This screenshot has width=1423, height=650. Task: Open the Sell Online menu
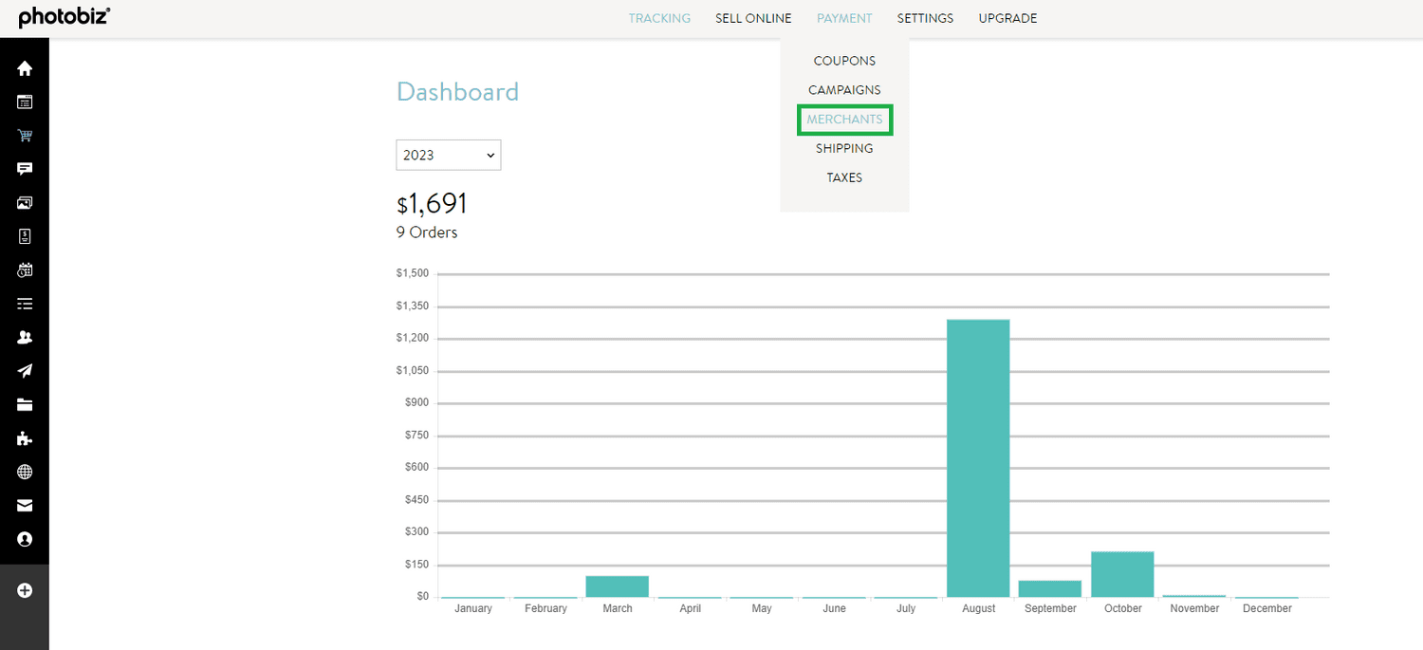[753, 18]
